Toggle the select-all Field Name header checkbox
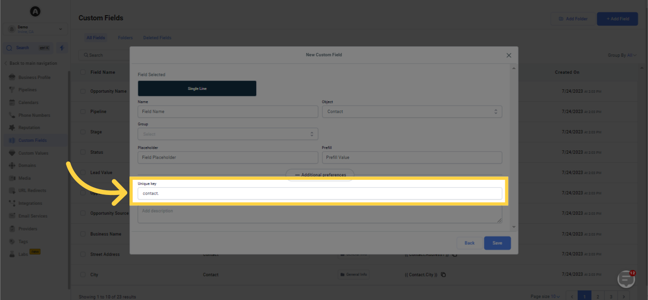Image resolution: width=648 pixels, height=300 pixels. (83, 72)
